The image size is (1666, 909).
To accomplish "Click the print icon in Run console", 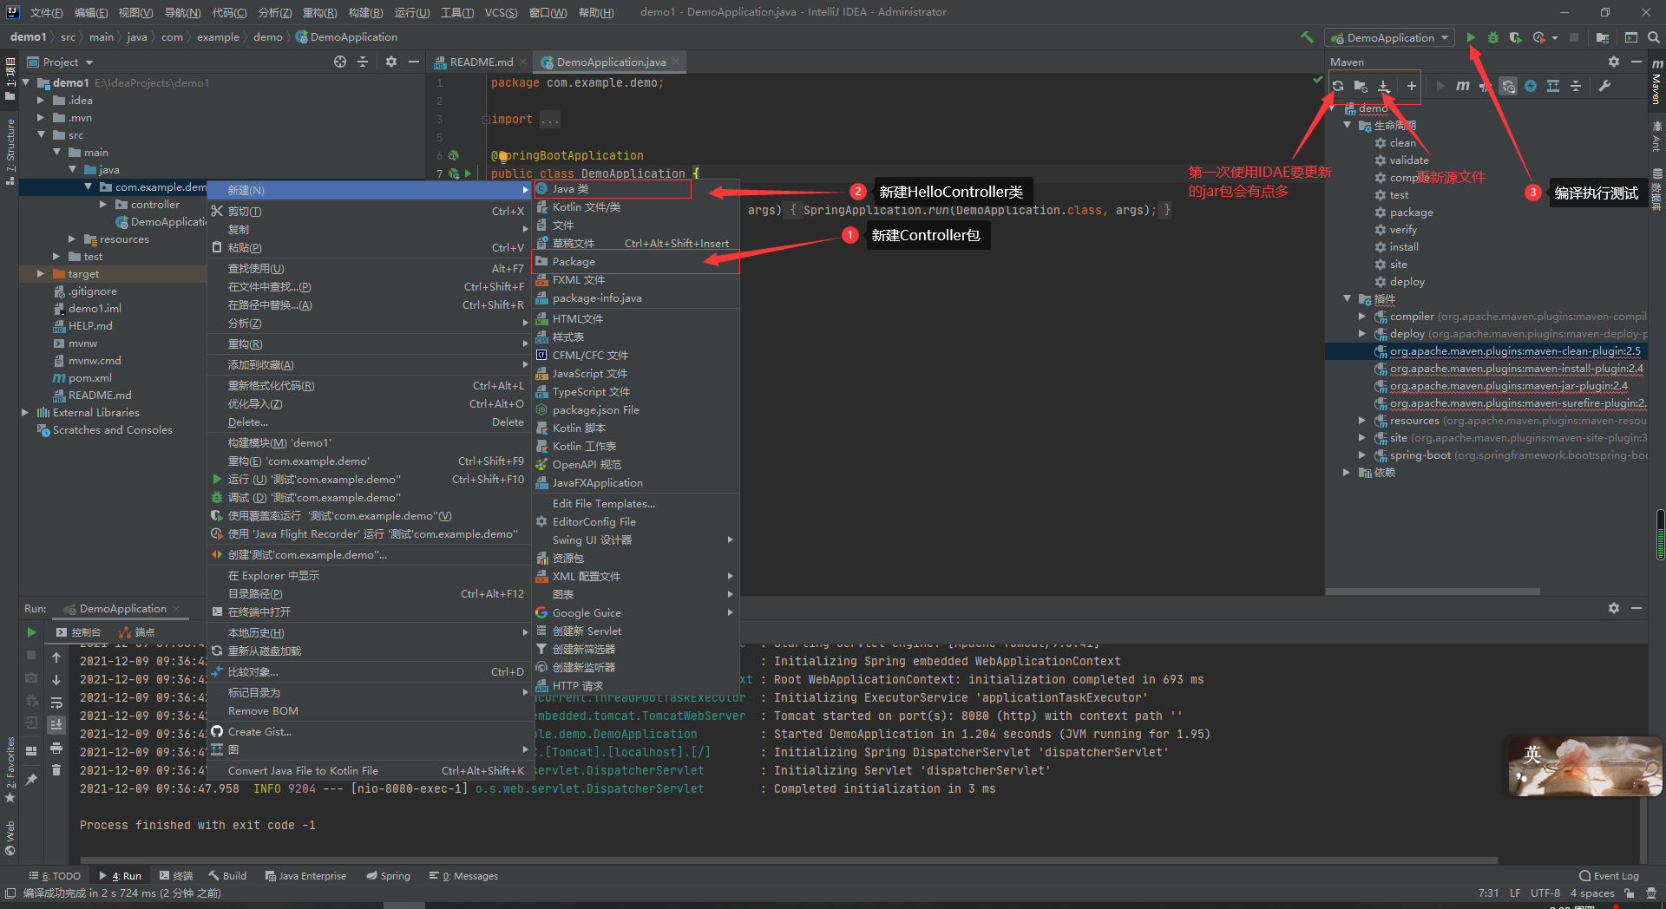I will click(56, 747).
